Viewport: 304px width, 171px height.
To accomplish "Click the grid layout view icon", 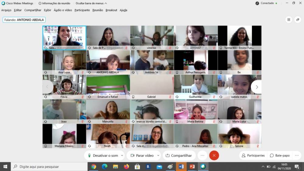I will pos(289,20).
